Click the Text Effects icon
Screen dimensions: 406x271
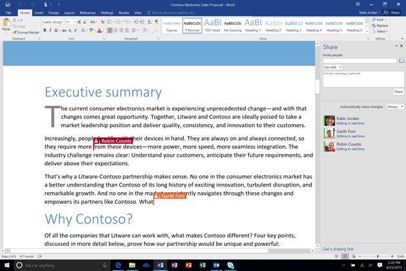point(83,30)
